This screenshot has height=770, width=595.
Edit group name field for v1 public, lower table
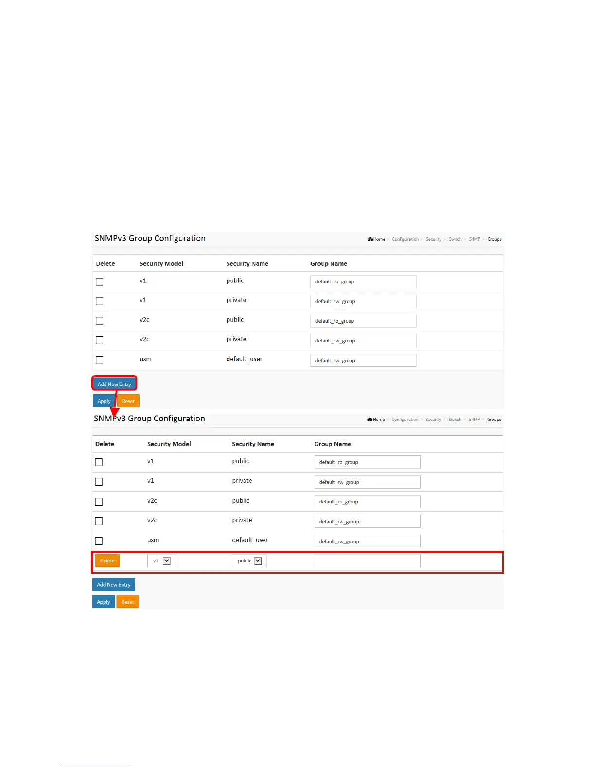click(367, 462)
